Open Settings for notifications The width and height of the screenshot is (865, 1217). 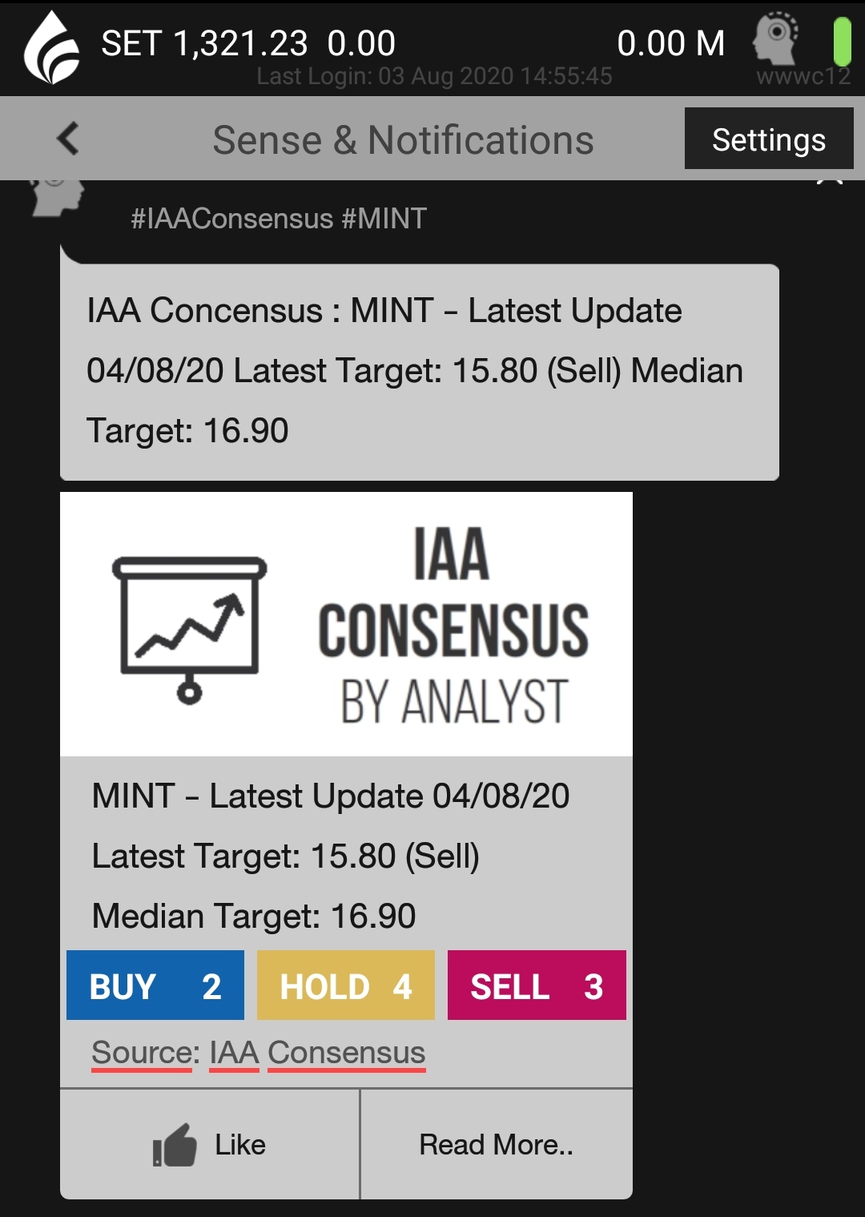768,139
